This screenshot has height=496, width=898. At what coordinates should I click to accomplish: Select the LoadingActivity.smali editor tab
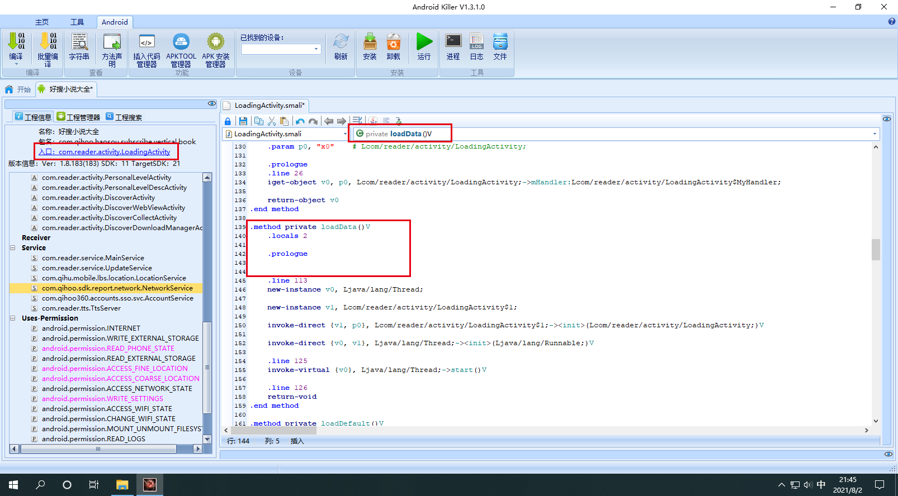pyautogui.click(x=264, y=106)
